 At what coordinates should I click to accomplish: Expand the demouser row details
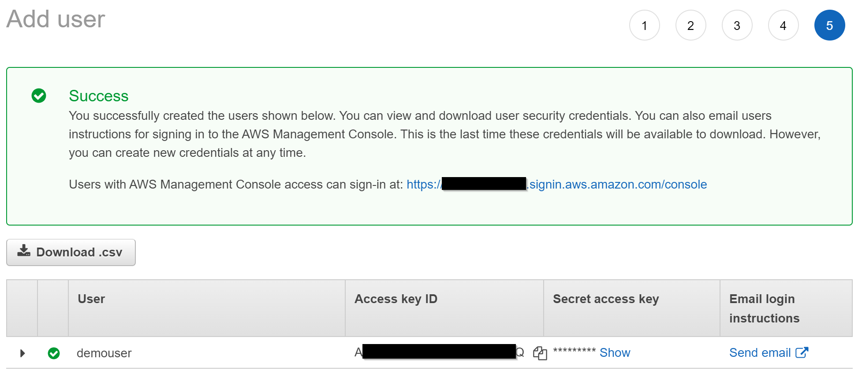(x=22, y=353)
